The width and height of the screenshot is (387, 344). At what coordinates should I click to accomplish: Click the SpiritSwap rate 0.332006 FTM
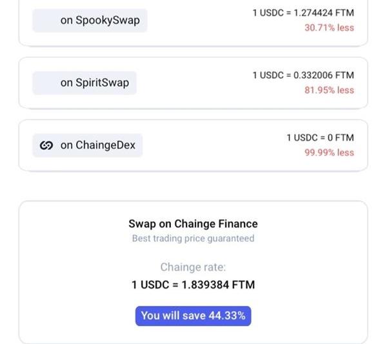[303, 75]
